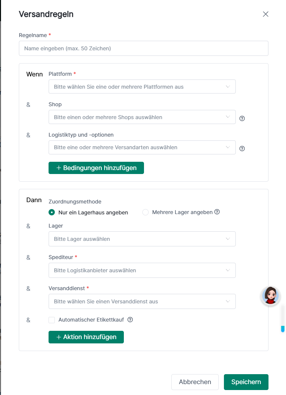
Task: Select 'Nur ein Lagerhaus angeben' radio option
Action: coord(52,212)
